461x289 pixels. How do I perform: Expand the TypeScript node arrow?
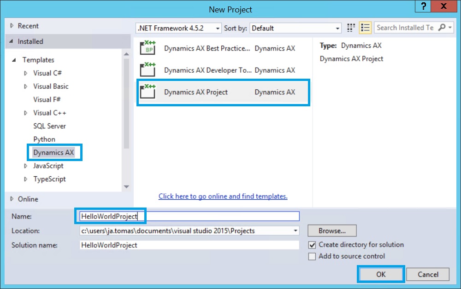(25, 179)
